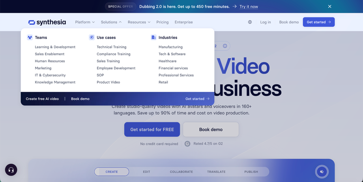
Task: Open the language globe icon
Action: point(250,22)
